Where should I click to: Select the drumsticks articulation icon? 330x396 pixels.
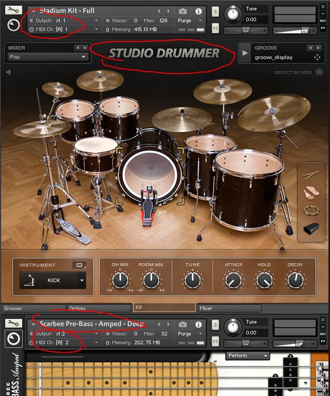311,175
